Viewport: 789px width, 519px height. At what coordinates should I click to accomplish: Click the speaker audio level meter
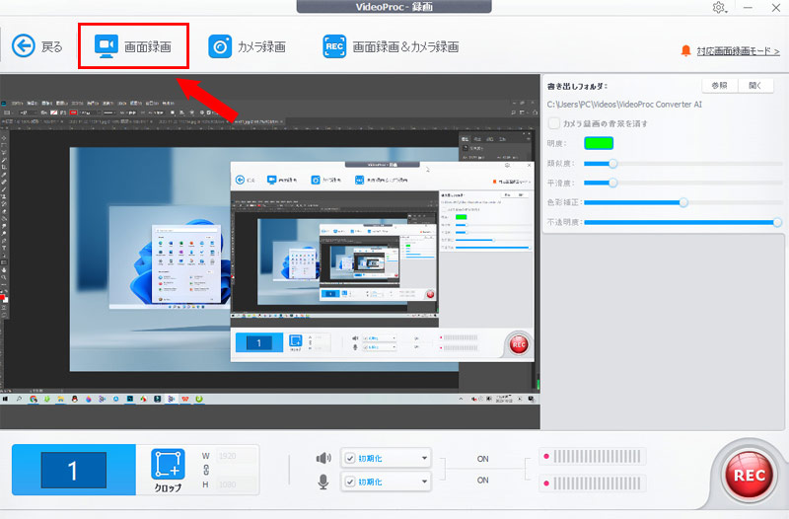click(593, 457)
